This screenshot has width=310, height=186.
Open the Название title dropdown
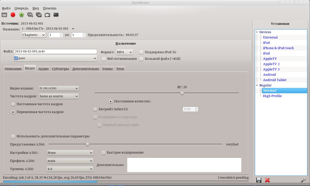pos(48,29)
